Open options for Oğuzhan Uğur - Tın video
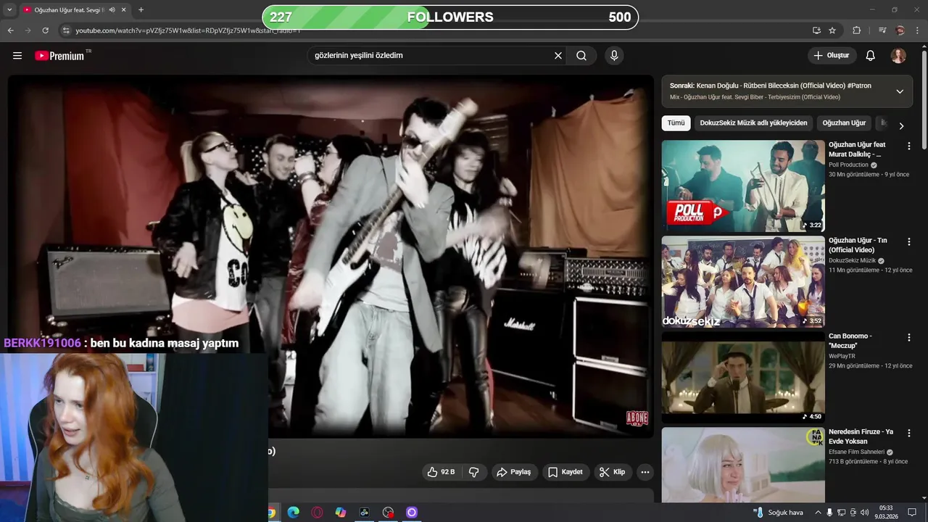The height and width of the screenshot is (522, 928). click(x=908, y=241)
